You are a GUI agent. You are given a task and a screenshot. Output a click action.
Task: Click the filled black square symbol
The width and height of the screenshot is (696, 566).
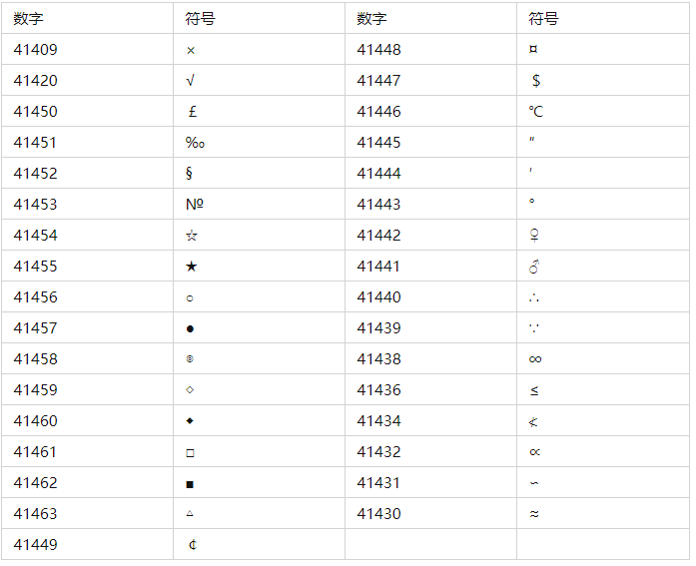190,484
